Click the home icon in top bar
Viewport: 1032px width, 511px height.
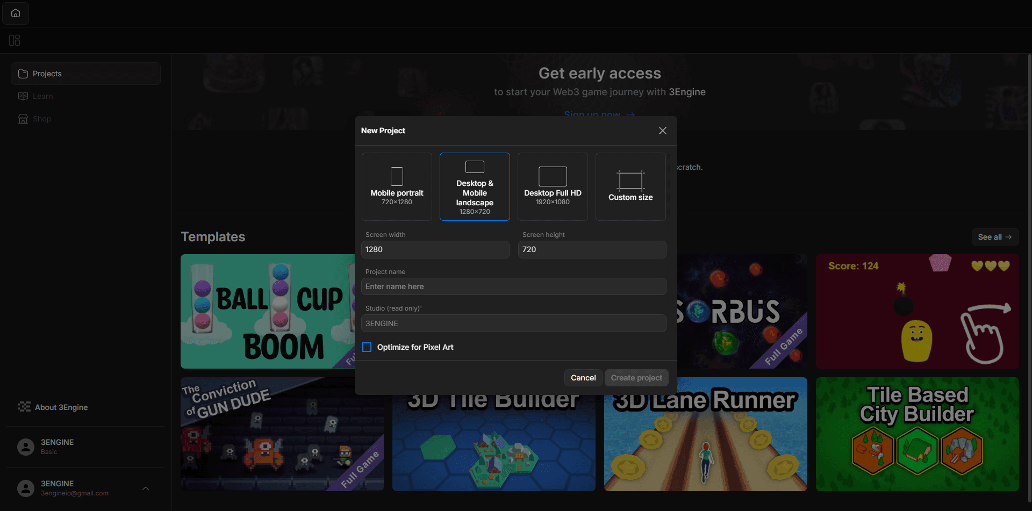[x=16, y=13]
